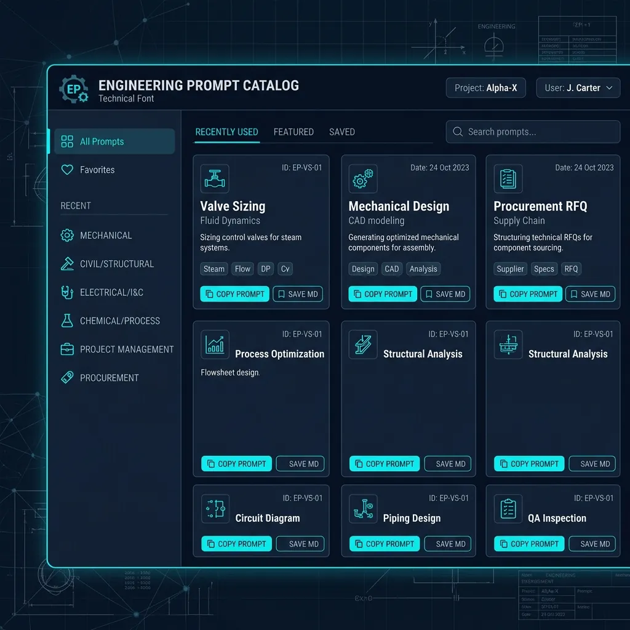Screen dimensions: 630x630
Task: Save MD for Valve Sizing
Action: (x=298, y=293)
